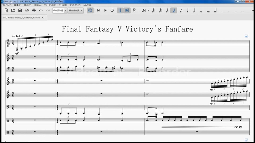Toggle the single augmentation dot
The height and width of the screenshot is (143, 255).
(222, 12)
